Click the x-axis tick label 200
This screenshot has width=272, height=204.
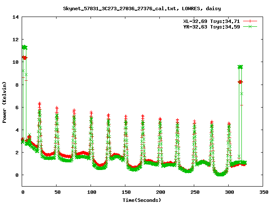tap(161, 192)
